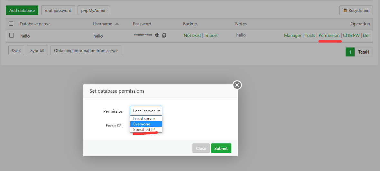Viewport: 380px width, 171px height.
Task: Close the permissions dialog with the X icon
Action: [x=237, y=85]
